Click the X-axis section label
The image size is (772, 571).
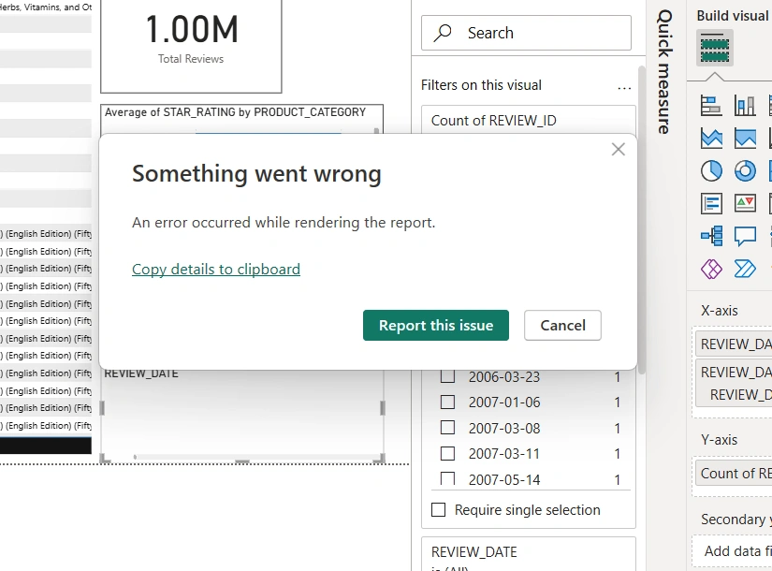click(720, 311)
